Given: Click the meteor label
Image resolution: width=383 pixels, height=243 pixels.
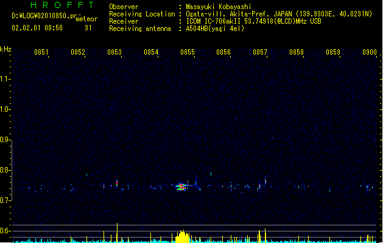Looking at the screenshot, I should 86,19.
